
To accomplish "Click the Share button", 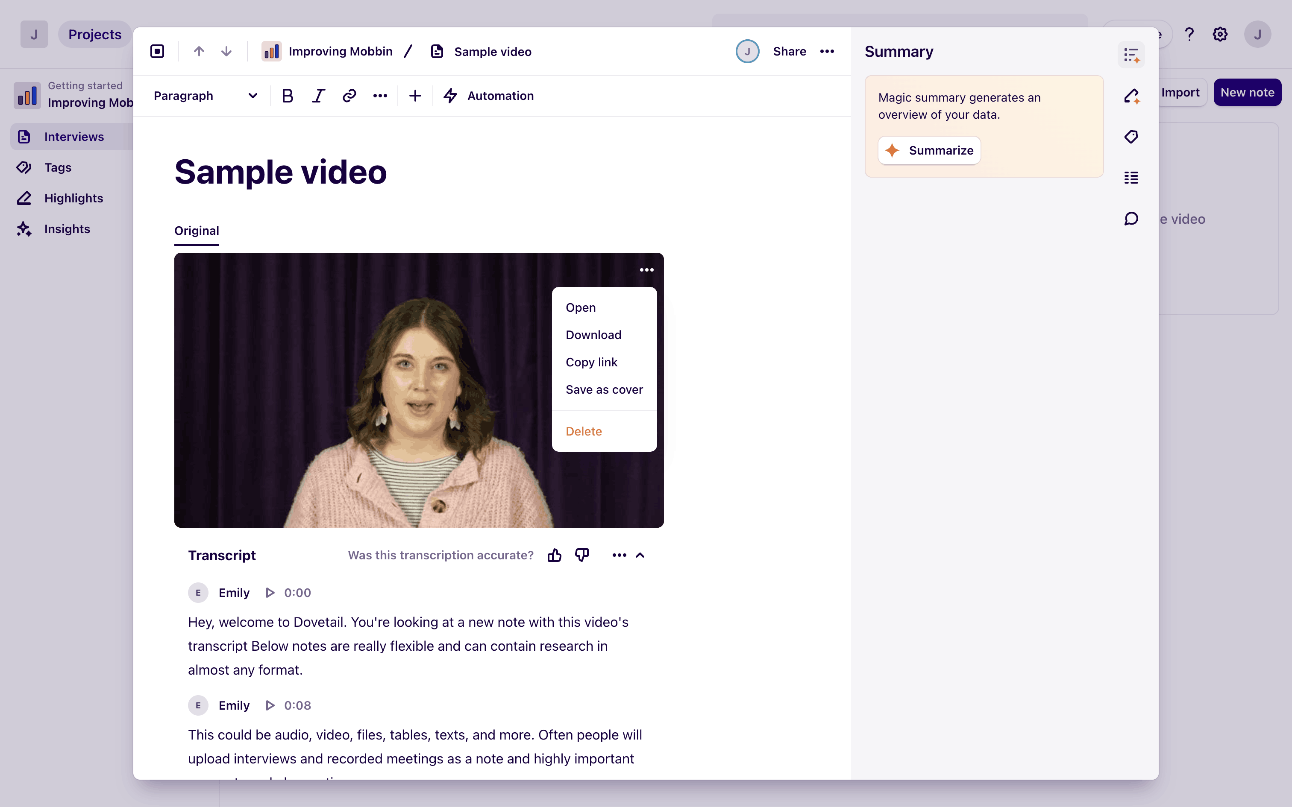I will (x=789, y=51).
